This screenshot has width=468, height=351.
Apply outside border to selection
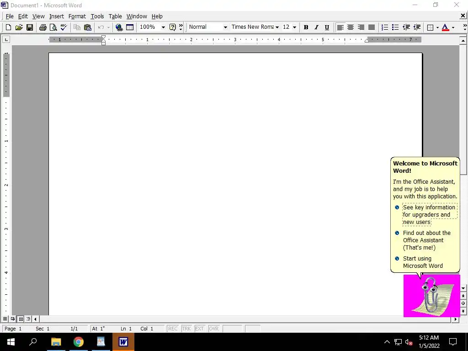(430, 27)
